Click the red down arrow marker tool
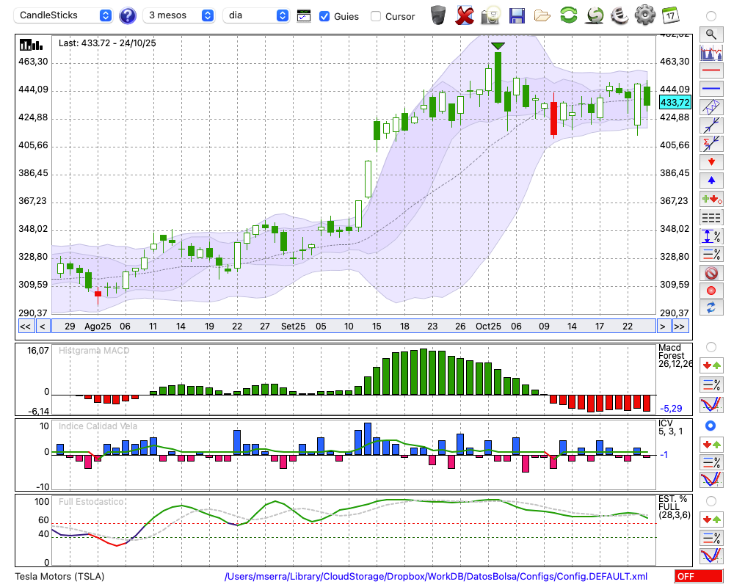734x587 pixels. pyautogui.click(x=711, y=162)
